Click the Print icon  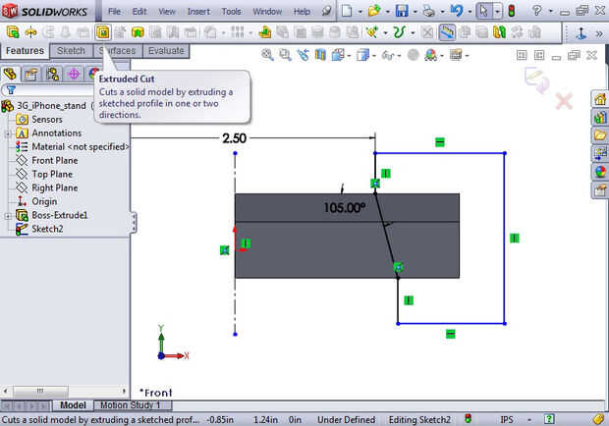429,11
